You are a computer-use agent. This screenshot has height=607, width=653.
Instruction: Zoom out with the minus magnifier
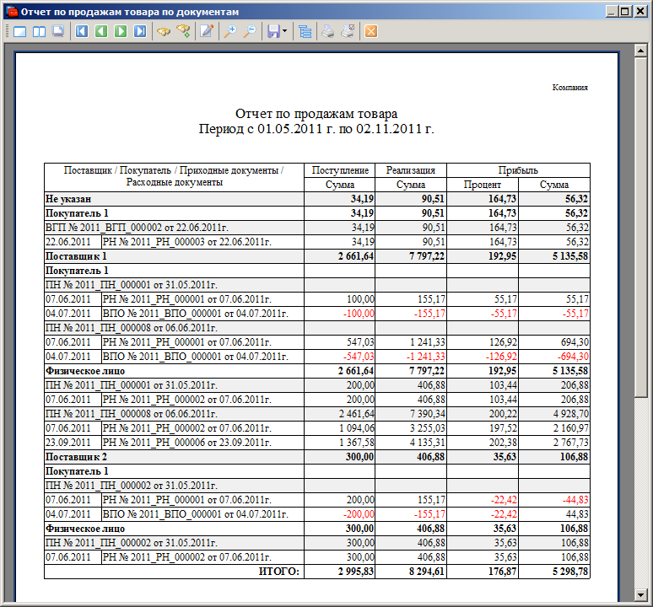(x=249, y=32)
